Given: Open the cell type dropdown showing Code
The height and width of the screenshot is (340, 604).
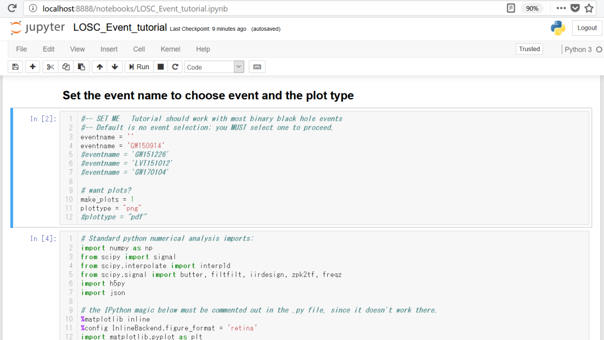Looking at the screenshot, I should coord(214,67).
